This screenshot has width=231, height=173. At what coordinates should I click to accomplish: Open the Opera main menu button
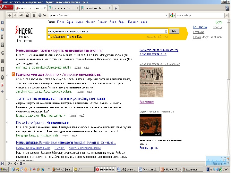pos(7,7)
